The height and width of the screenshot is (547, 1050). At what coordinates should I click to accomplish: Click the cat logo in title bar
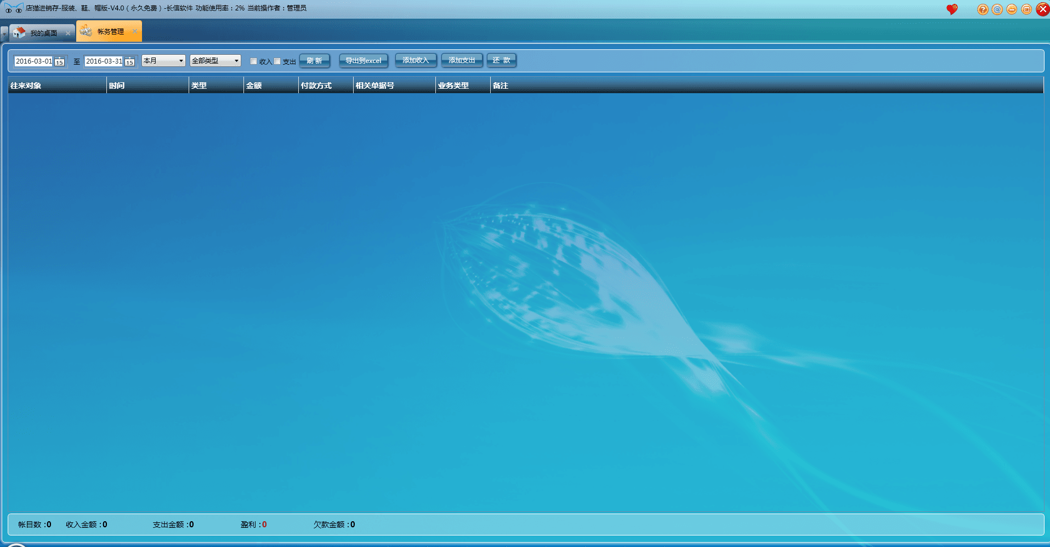tap(13, 8)
